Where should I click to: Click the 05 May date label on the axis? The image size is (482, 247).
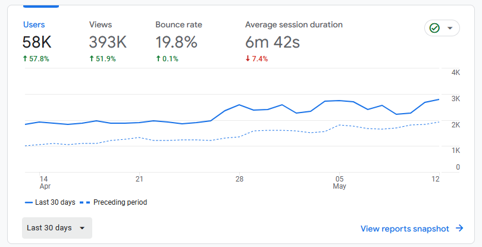click(339, 182)
